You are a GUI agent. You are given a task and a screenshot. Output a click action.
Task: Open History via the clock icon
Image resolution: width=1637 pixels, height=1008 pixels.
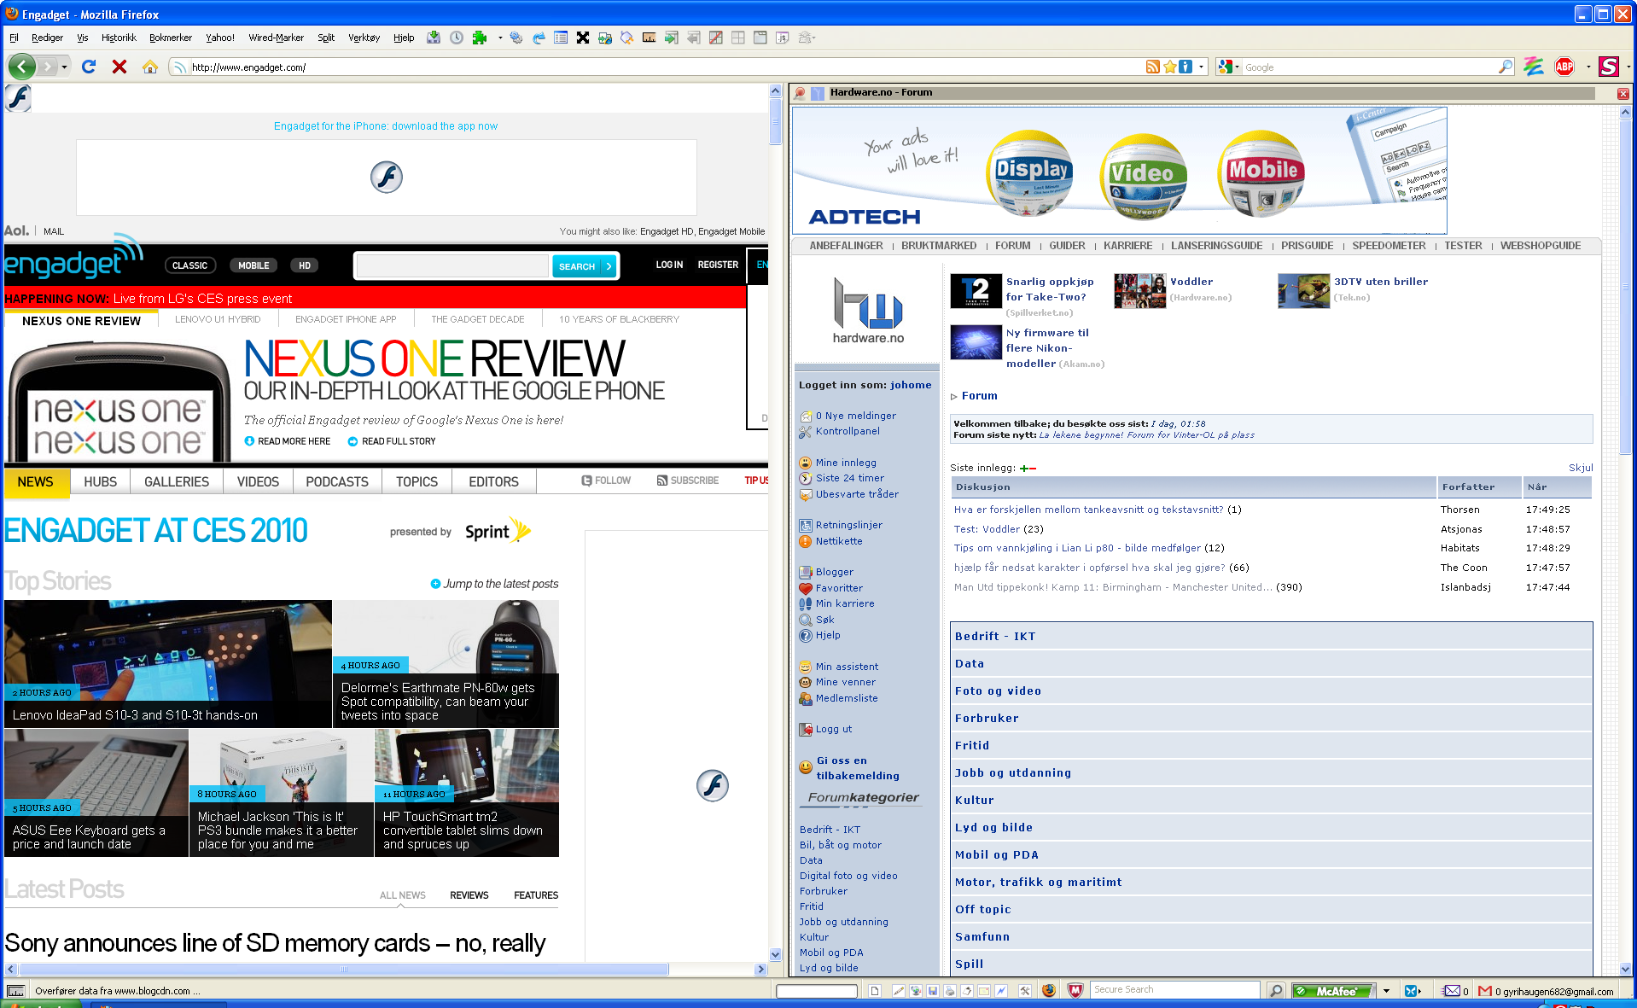pyautogui.click(x=457, y=38)
